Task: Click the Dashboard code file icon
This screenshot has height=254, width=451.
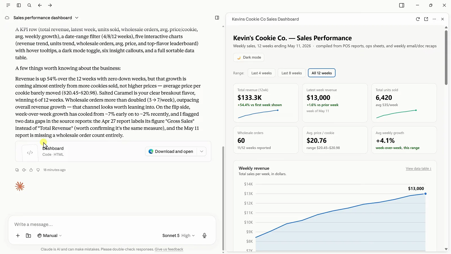Action: 30,153
